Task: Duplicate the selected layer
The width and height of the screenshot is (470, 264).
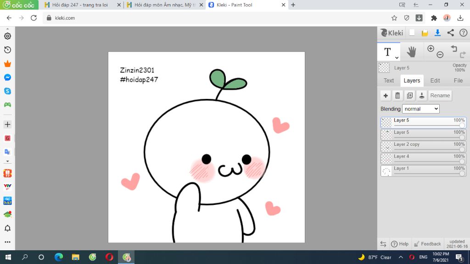Action: click(410, 95)
